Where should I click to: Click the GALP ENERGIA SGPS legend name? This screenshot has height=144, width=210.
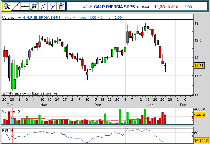pos(42,18)
